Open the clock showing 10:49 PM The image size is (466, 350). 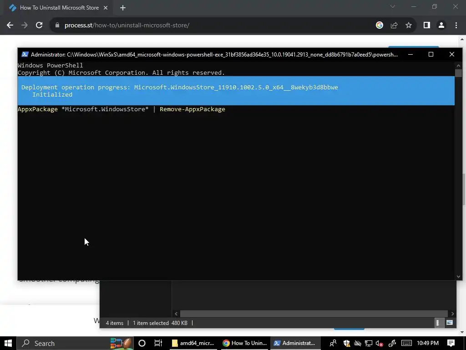(428, 343)
